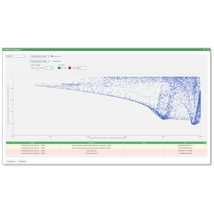Click the export icon in table header
This screenshot has width=214, height=214.
[205, 143]
